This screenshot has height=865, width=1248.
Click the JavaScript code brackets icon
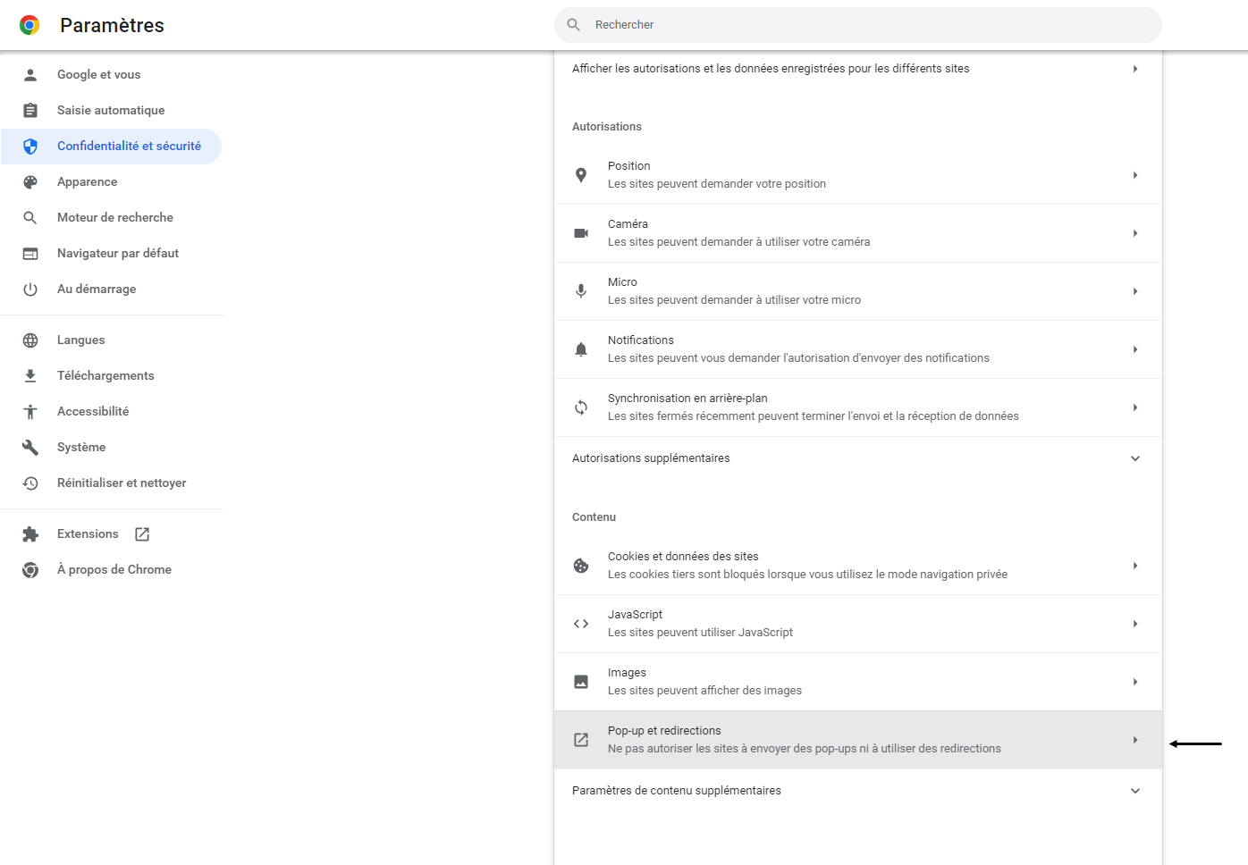[581, 623]
